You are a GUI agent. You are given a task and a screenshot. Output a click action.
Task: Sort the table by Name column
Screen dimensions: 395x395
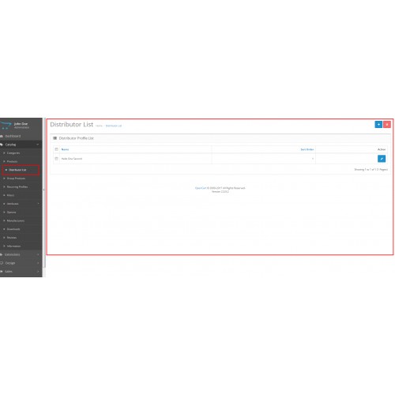(x=65, y=149)
